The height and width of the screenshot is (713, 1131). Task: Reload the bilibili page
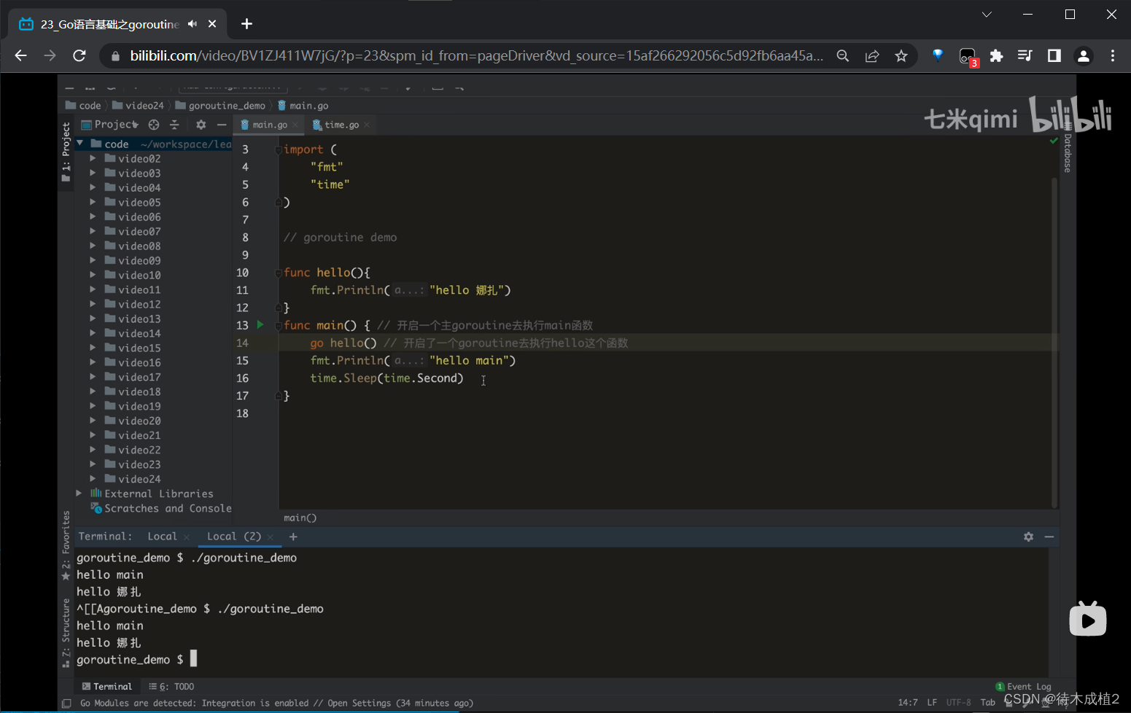coord(79,55)
